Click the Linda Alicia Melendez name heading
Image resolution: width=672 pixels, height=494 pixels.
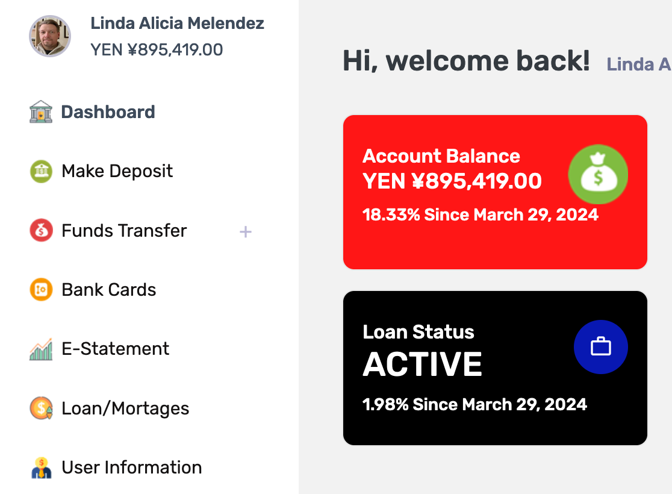[177, 23]
